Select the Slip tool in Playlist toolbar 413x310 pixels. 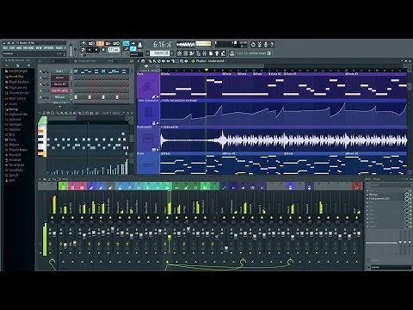coord(168,61)
